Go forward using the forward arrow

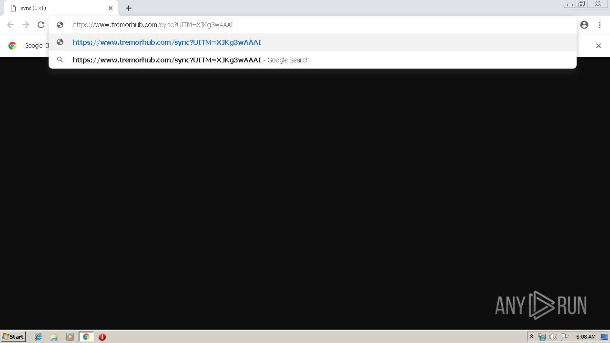26,25
